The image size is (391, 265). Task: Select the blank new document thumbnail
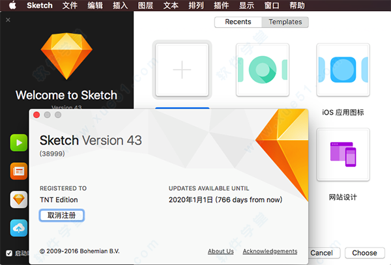(x=182, y=70)
